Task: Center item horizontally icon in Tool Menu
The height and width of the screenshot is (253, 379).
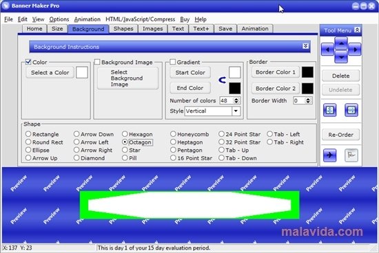Action: pyautogui.click(x=351, y=110)
